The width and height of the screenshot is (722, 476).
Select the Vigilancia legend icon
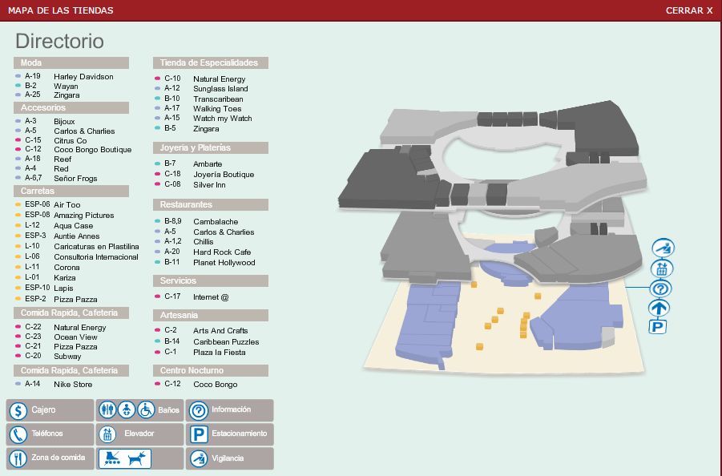198,458
